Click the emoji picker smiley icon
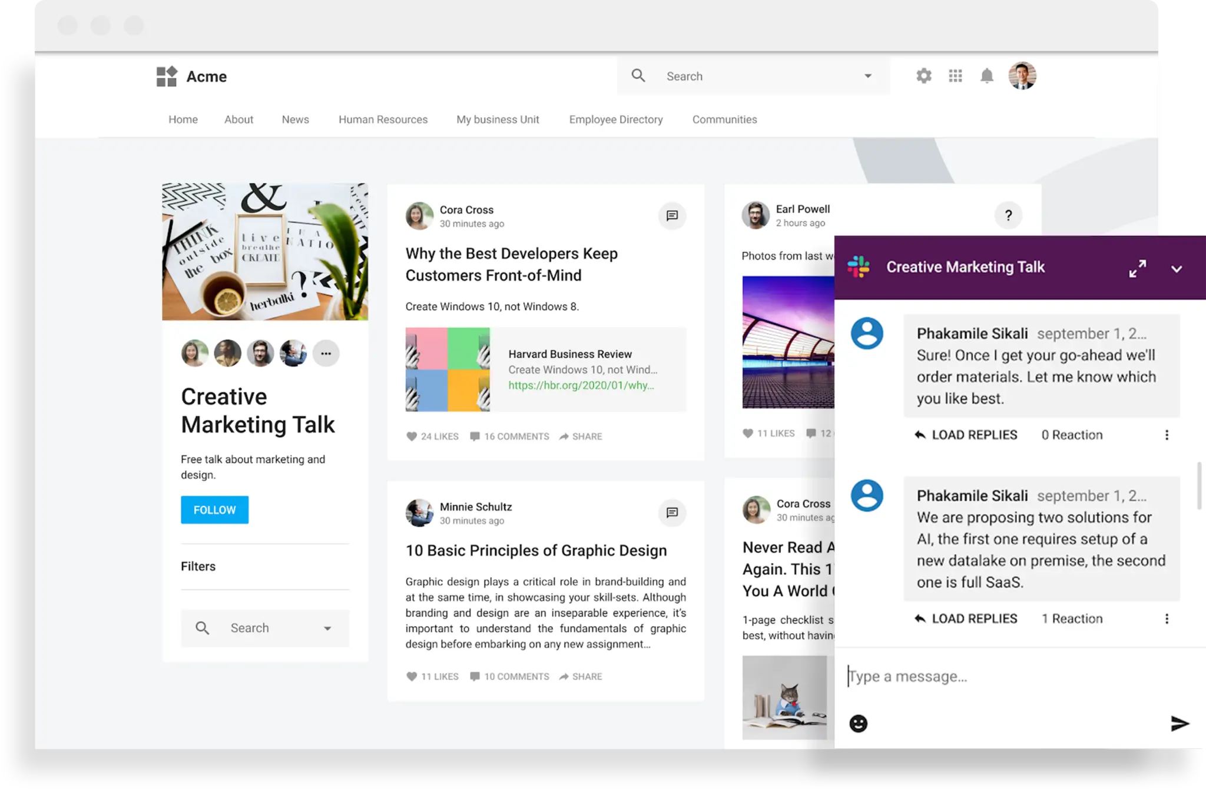Viewport: 1206px width, 789px height. 859,723
